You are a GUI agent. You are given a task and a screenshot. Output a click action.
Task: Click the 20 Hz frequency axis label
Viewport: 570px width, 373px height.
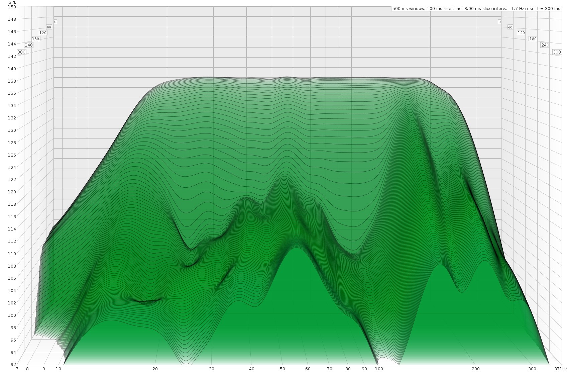click(x=155, y=369)
